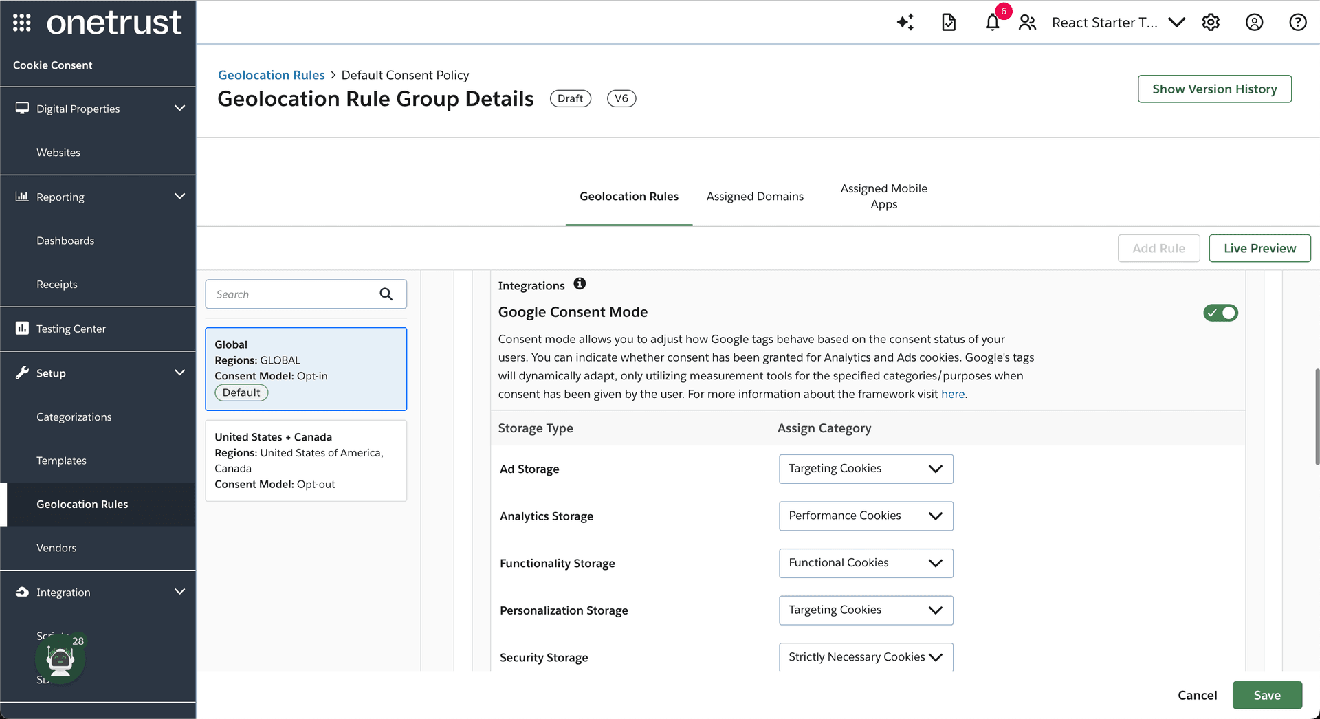Open Templates in the sidebar

[x=61, y=461]
